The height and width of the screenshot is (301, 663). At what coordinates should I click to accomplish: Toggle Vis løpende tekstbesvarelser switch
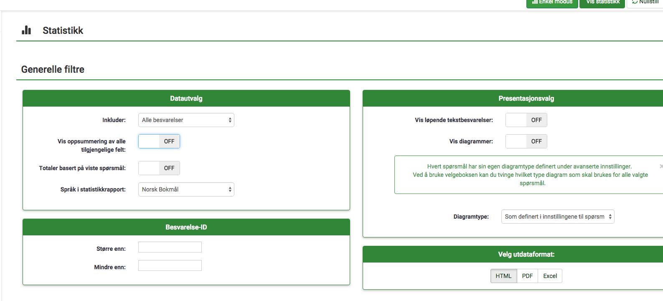point(526,120)
